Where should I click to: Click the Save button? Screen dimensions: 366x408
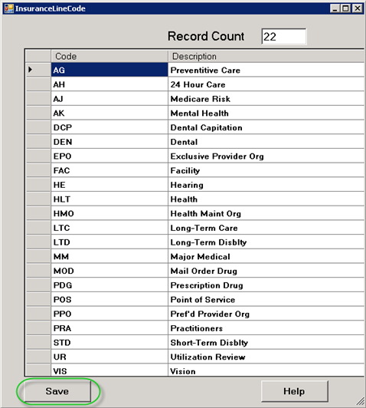[57, 391]
